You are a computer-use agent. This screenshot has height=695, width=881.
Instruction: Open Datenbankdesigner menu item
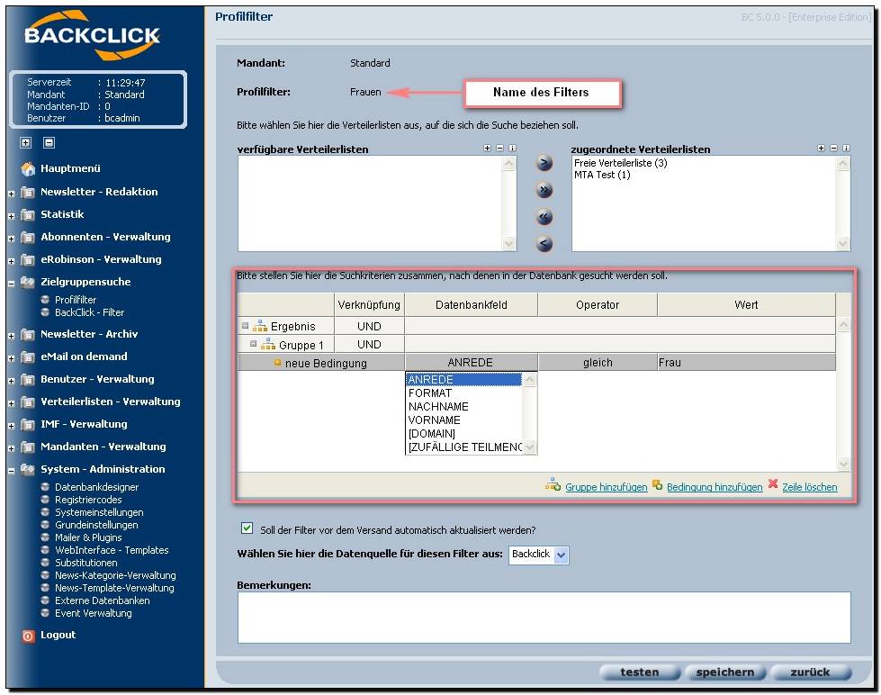[x=96, y=488]
